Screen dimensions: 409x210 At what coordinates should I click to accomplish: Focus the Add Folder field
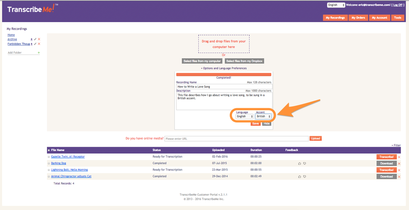click(22, 53)
